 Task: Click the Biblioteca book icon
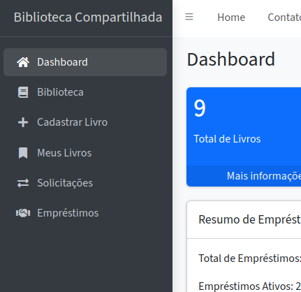click(x=23, y=92)
